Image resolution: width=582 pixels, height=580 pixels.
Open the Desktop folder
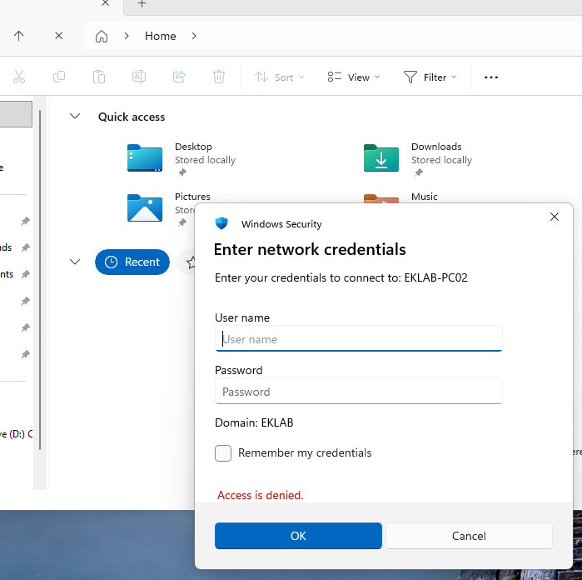[x=145, y=157]
